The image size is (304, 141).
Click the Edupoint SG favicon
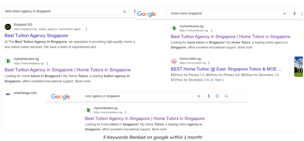click(8, 27)
